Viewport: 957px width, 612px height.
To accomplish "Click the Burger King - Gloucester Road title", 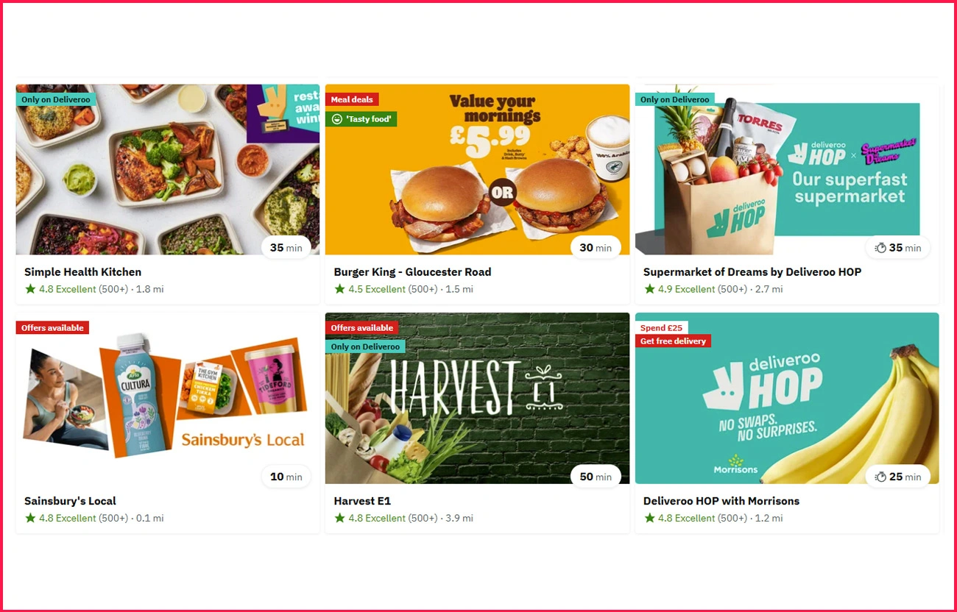I will click(x=412, y=271).
